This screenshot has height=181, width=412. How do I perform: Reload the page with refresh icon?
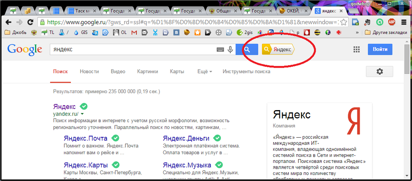30,22
